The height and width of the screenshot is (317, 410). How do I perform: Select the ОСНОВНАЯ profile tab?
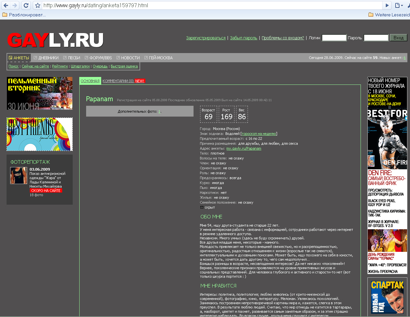[90, 81]
